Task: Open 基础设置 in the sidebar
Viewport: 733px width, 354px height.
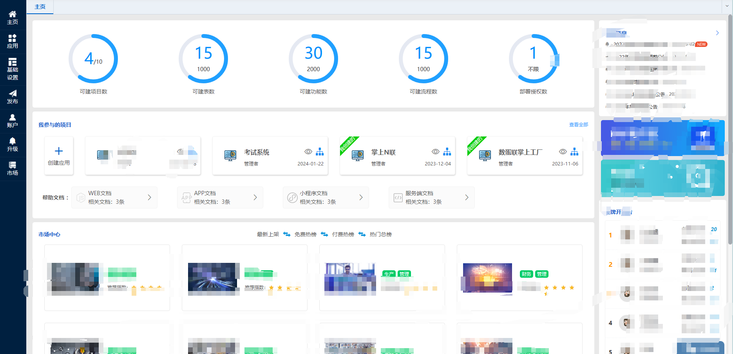Action: coord(13,69)
